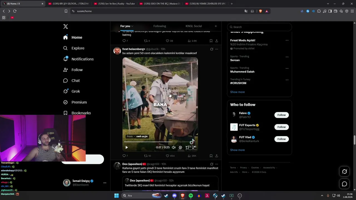Screen dimensions: 356x200
Task: Open Grok actions on fırat heisenberg's post
Action: [x=212, y=49]
